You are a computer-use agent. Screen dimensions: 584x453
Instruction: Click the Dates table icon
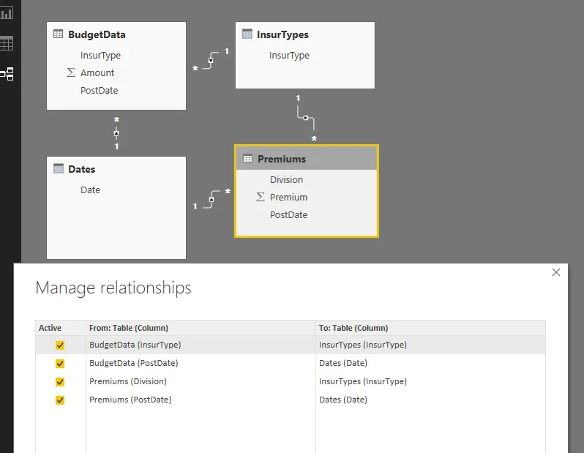click(59, 169)
